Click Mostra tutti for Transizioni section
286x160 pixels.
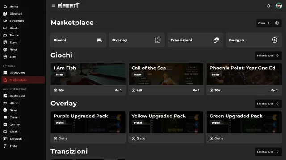(x=268, y=152)
